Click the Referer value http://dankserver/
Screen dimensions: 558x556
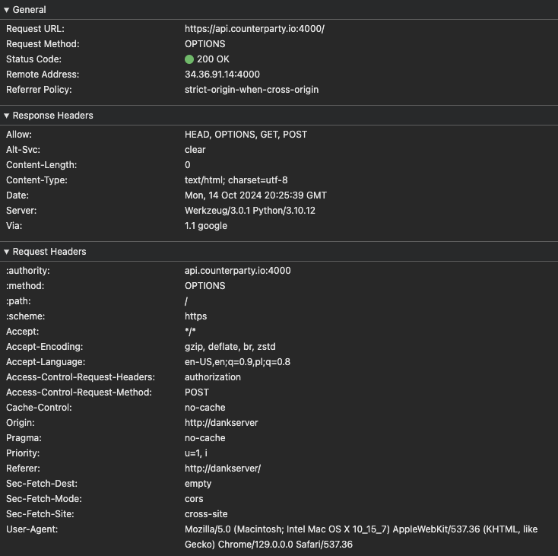223,469
